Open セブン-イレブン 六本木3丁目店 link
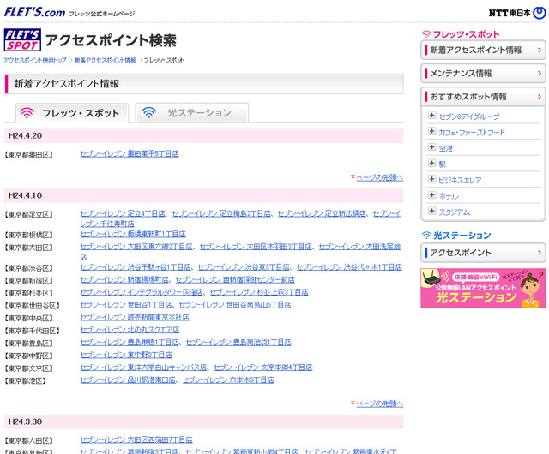The image size is (549, 454). (x=229, y=379)
